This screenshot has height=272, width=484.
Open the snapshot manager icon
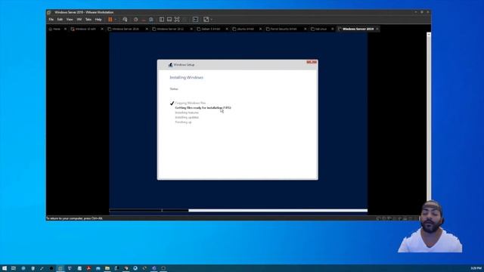click(151, 20)
